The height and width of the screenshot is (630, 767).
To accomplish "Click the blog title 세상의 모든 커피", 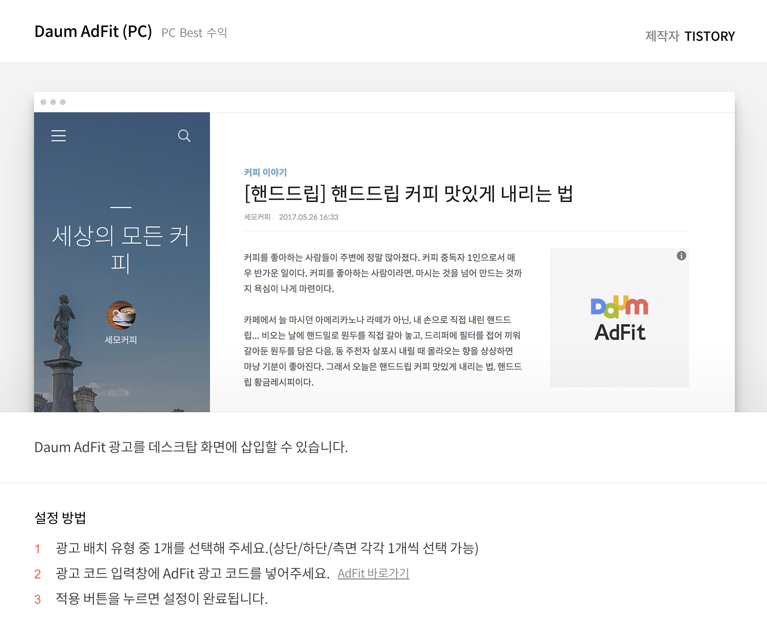I will point(121,249).
